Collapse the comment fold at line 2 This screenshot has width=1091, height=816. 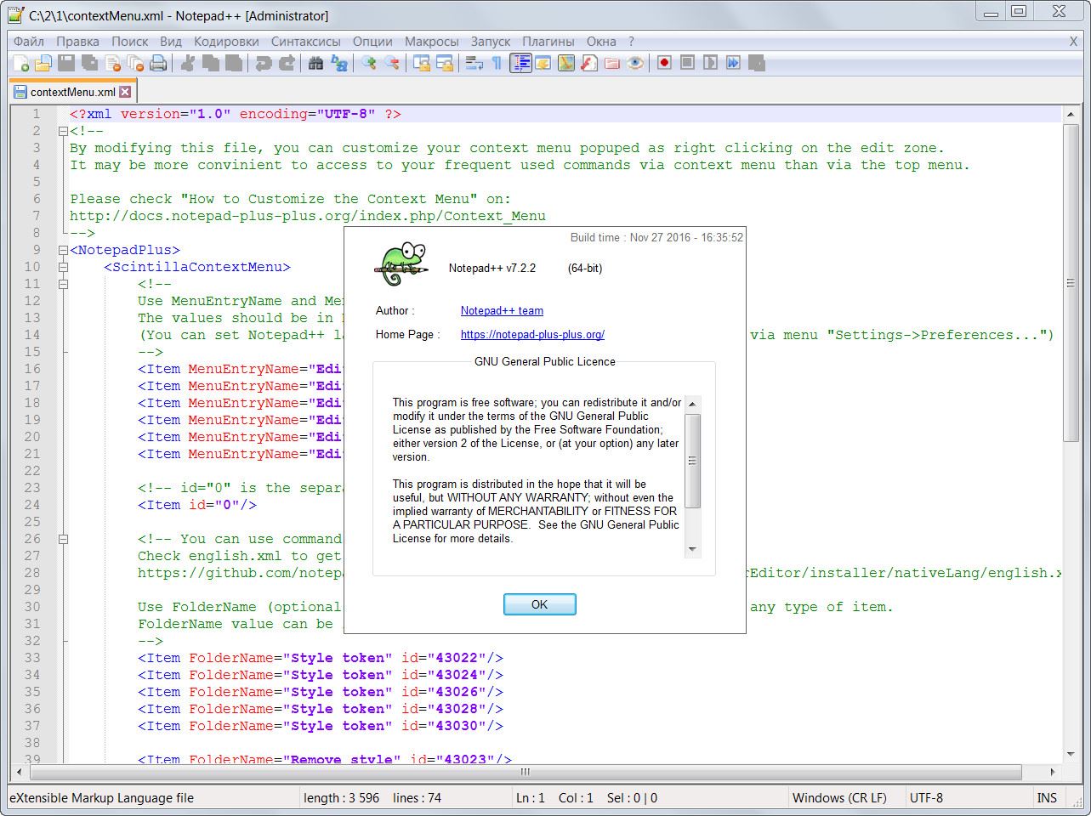pyautogui.click(x=63, y=131)
